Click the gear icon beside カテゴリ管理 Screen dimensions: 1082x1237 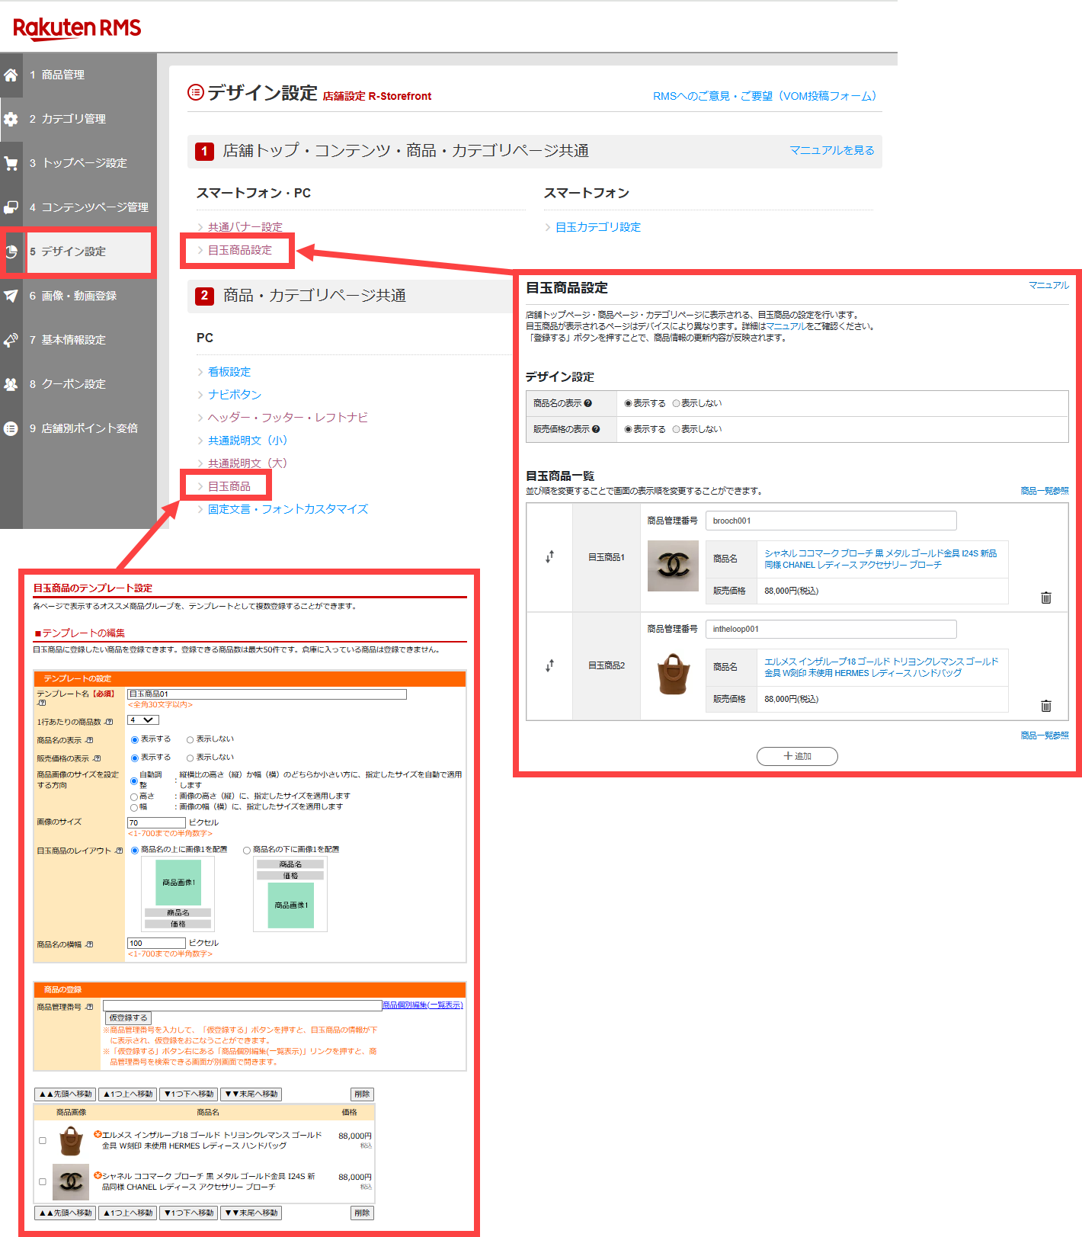[11, 119]
